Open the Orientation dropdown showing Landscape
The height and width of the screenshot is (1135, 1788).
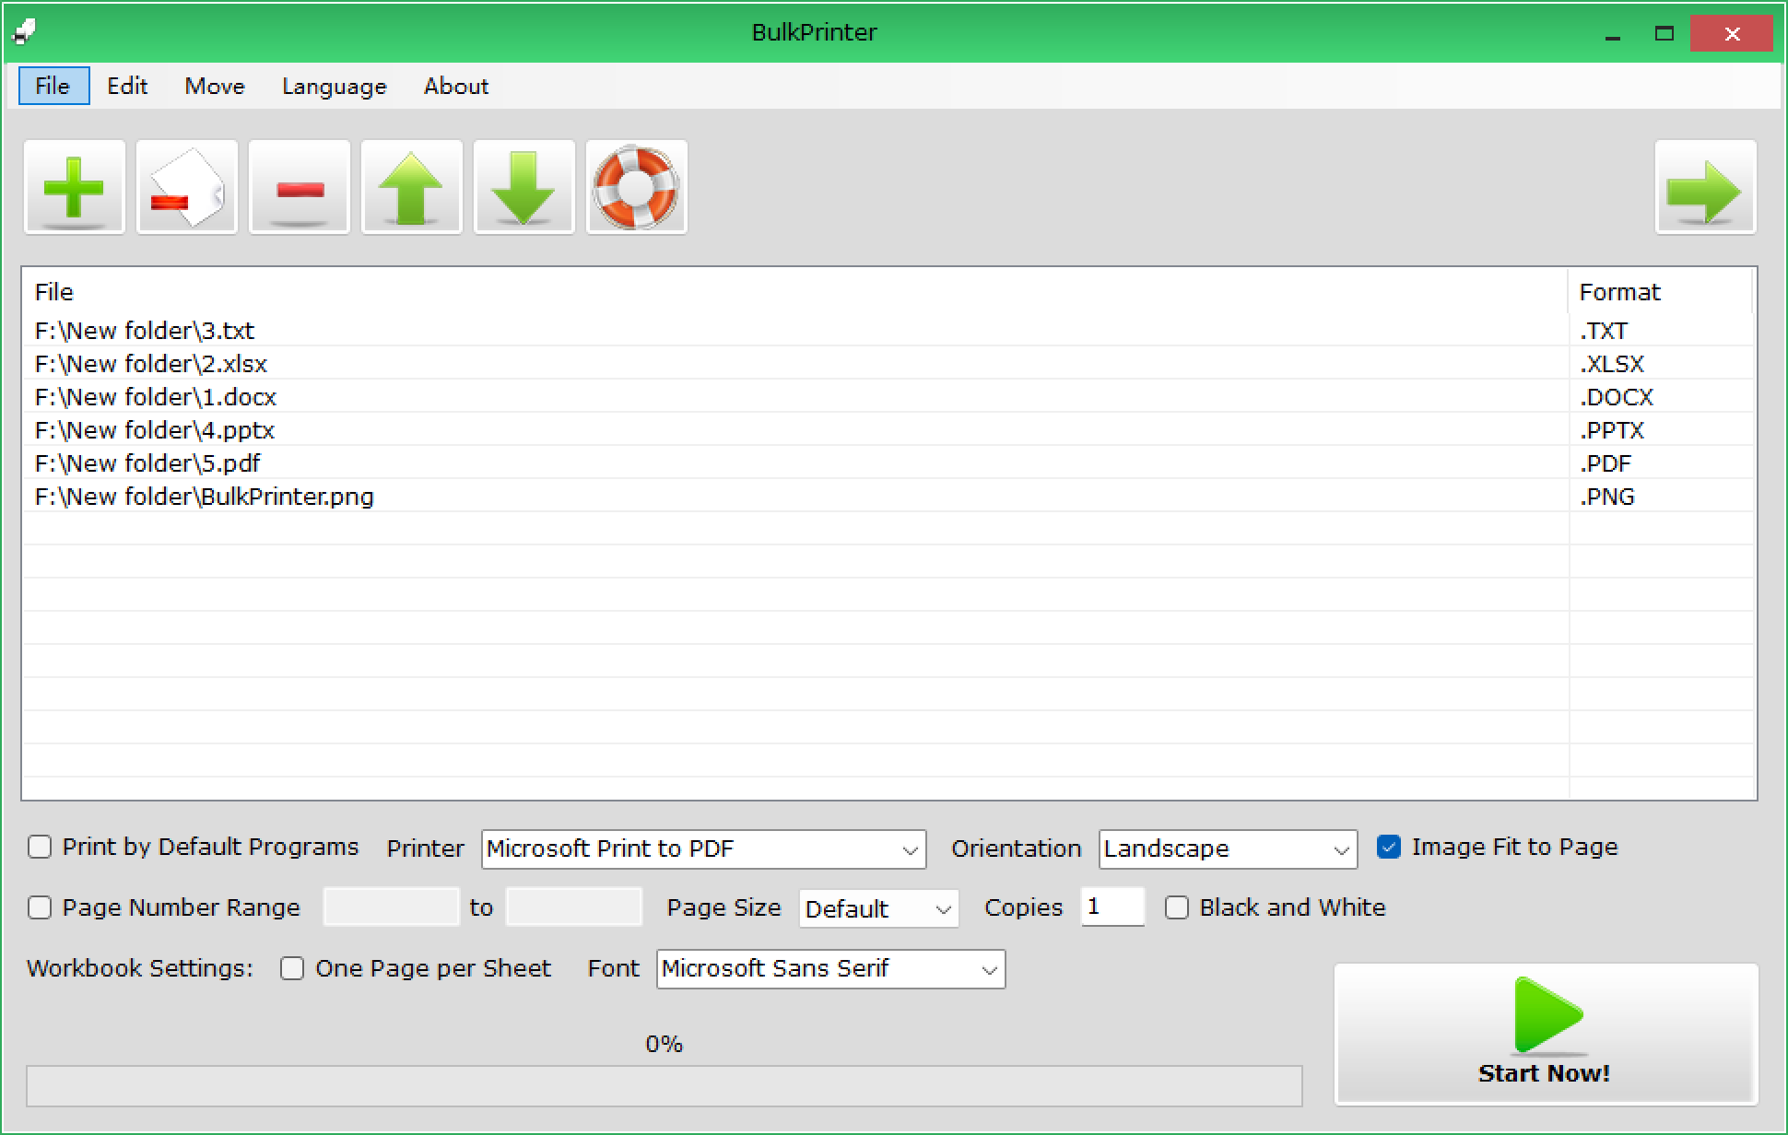point(1229,848)
